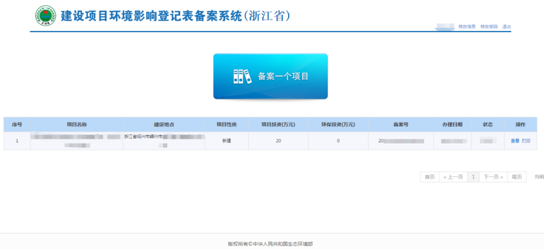Viewport: 544px width, 249px height.
Task: Click 打印 to print the project record
Action: (x=526, y=141)
